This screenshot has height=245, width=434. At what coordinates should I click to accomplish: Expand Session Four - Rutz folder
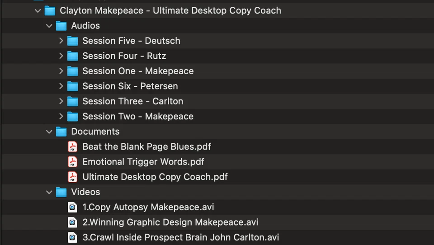click(x=61, y=56)
